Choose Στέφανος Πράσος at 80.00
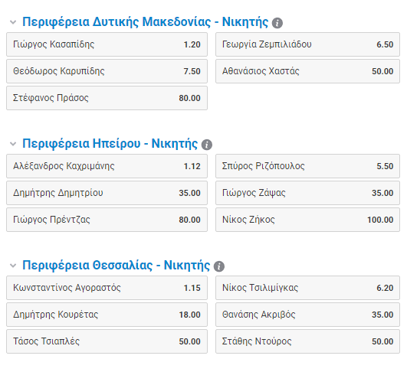 (107, 98)
